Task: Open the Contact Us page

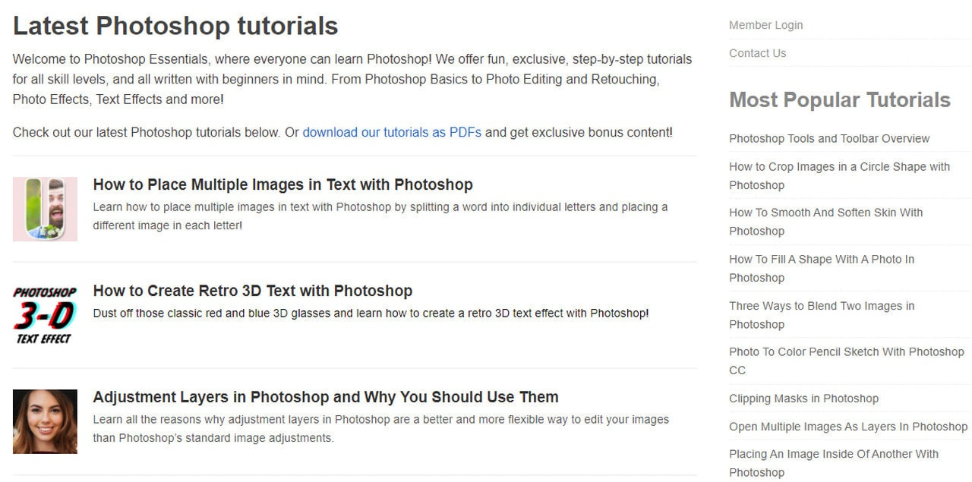Action: 757,53
